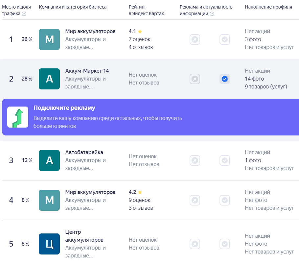Open 'Мир аккумуляторов' ranked fourth with 8 %
This screenshot has height=266, width=299.
[90, 192]
